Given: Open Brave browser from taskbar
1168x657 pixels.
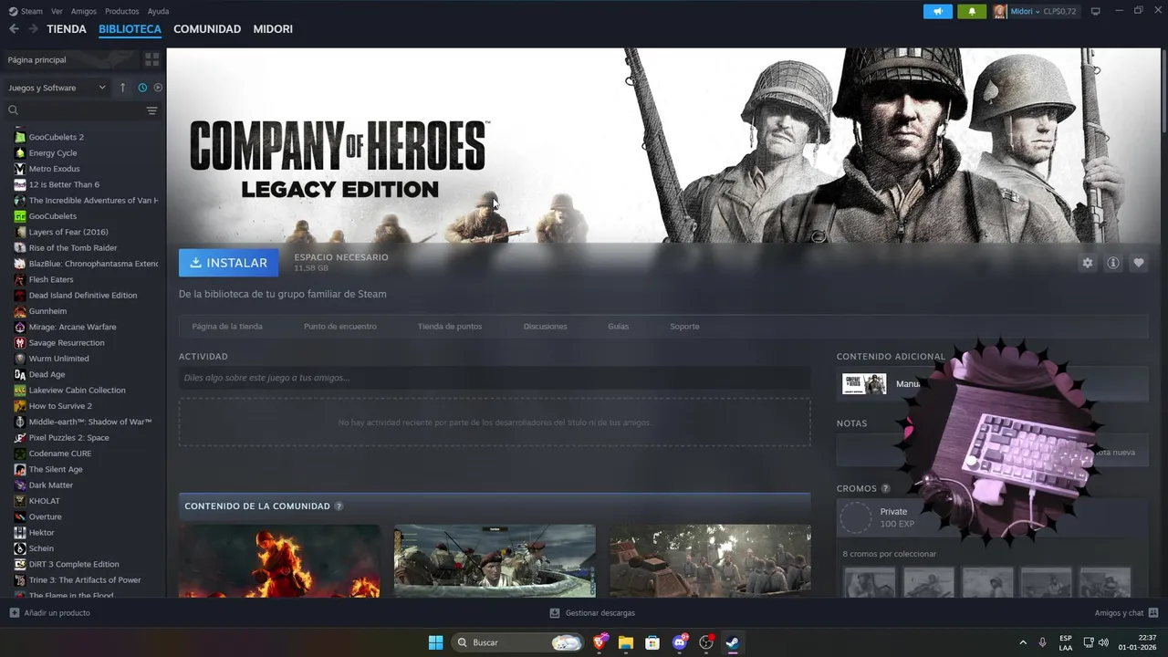Looking at the screenshot, I should 600,642.
